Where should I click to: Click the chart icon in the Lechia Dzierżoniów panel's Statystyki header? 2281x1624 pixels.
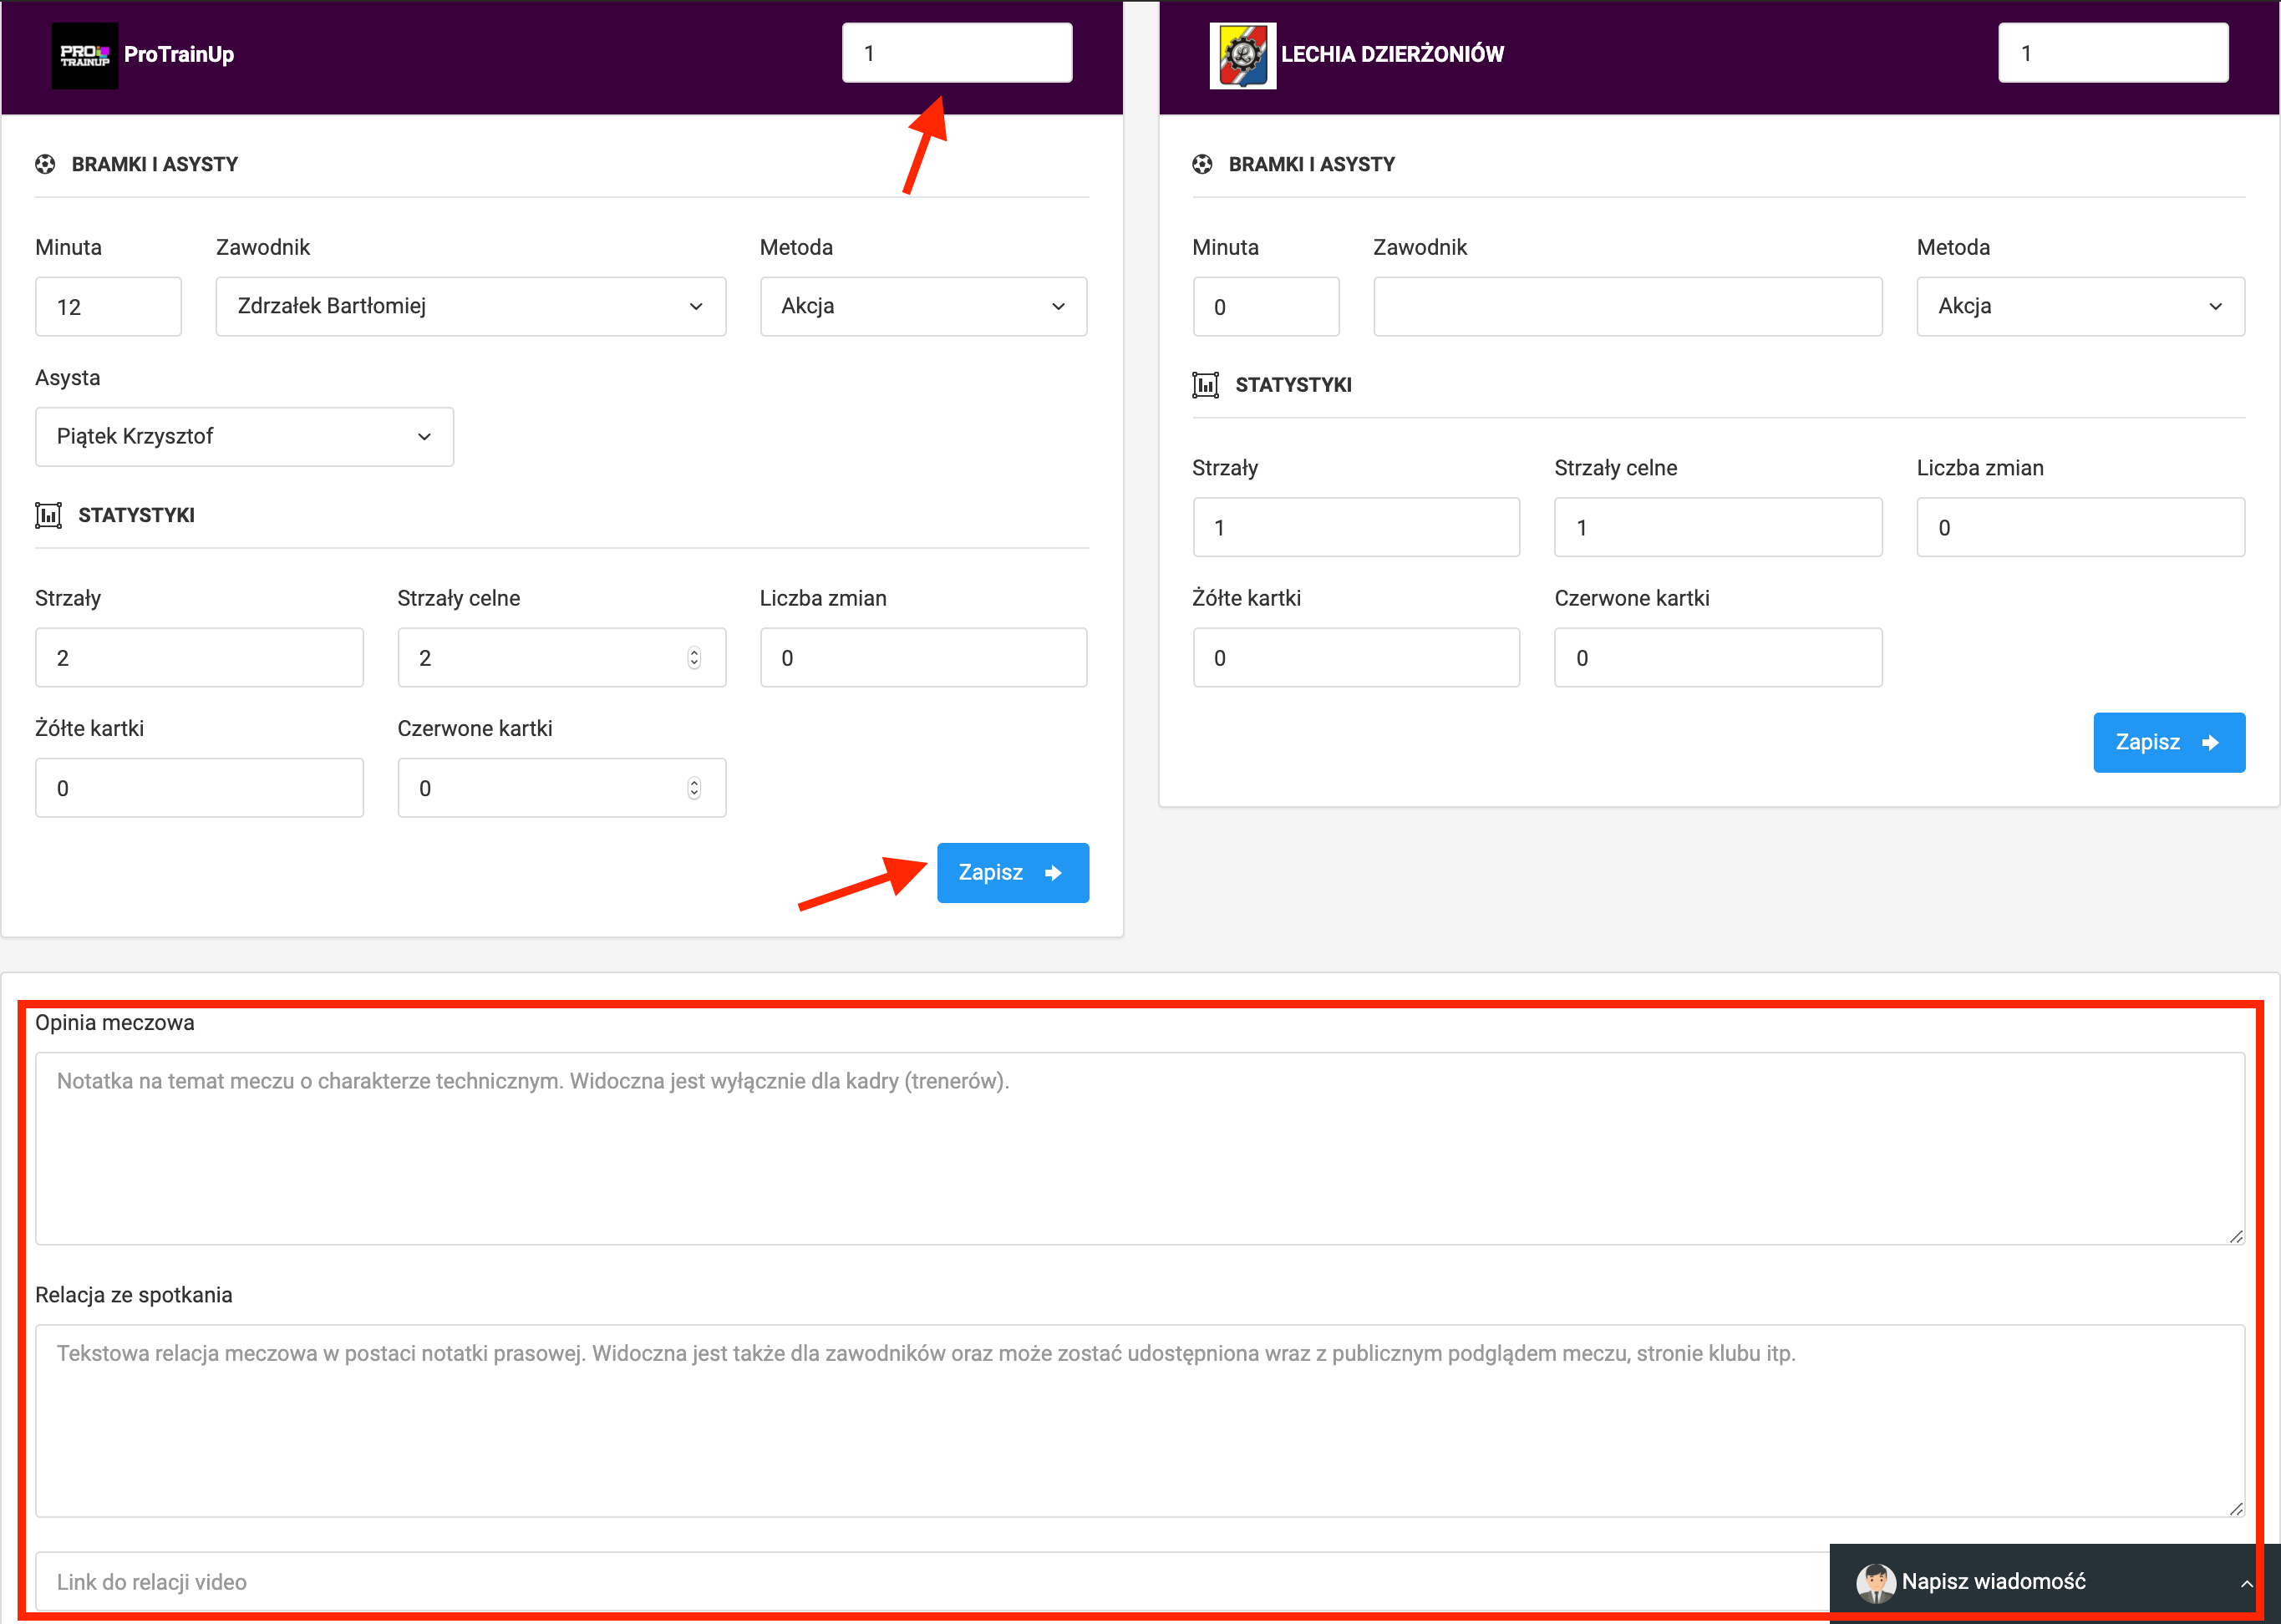click(1205, 385)
